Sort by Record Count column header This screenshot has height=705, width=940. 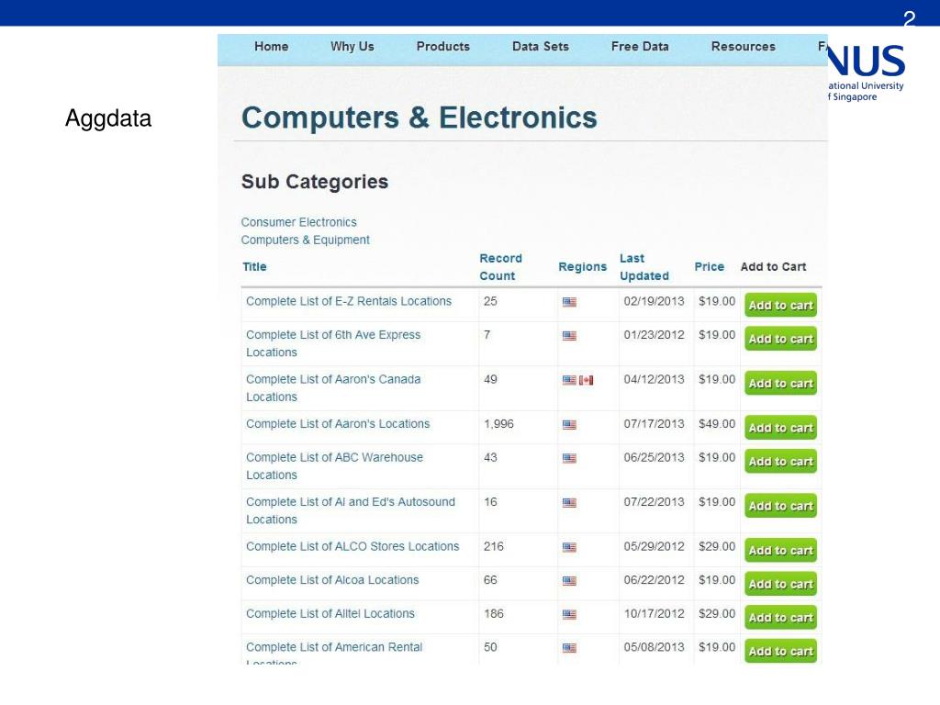coord(500,267)
